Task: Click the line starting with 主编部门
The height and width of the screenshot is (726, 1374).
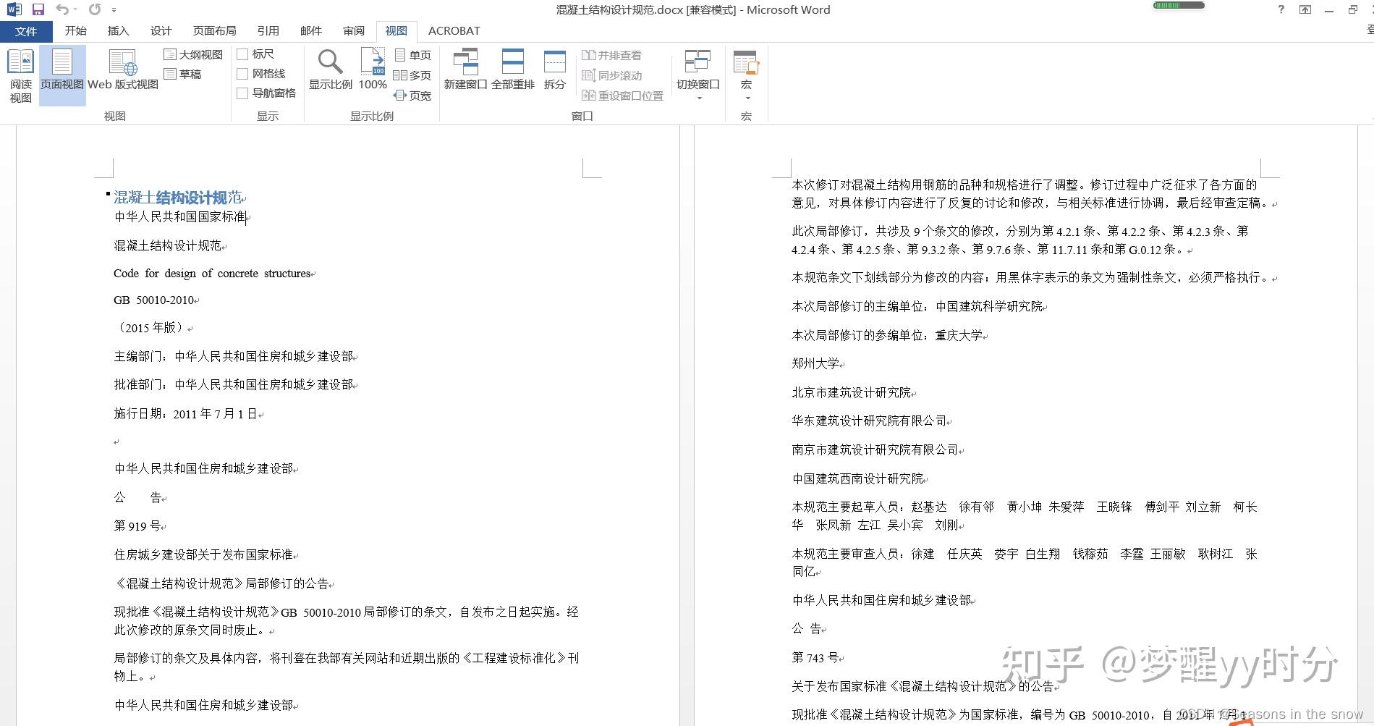Action: [x=233, y=357]
